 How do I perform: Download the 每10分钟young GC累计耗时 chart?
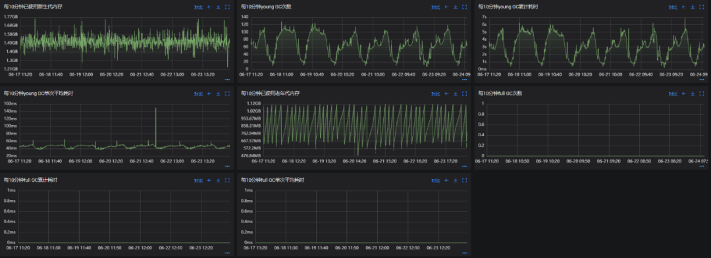click(693, 7)
